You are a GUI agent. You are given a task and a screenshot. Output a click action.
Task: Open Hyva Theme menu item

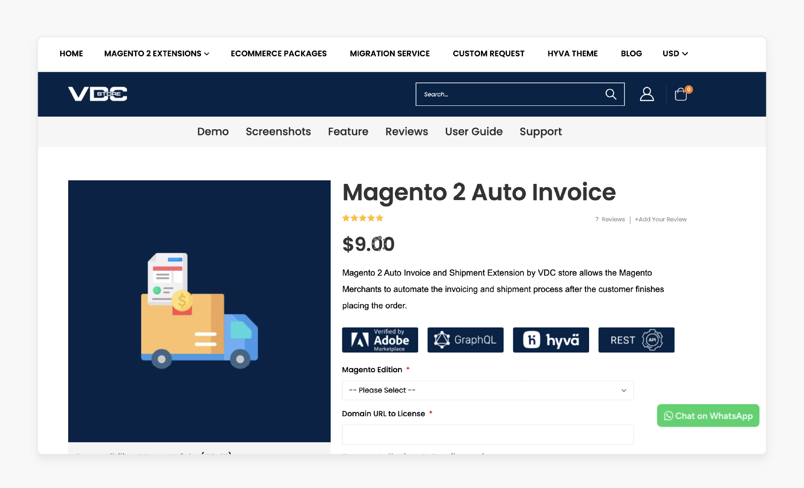[572, 53]
